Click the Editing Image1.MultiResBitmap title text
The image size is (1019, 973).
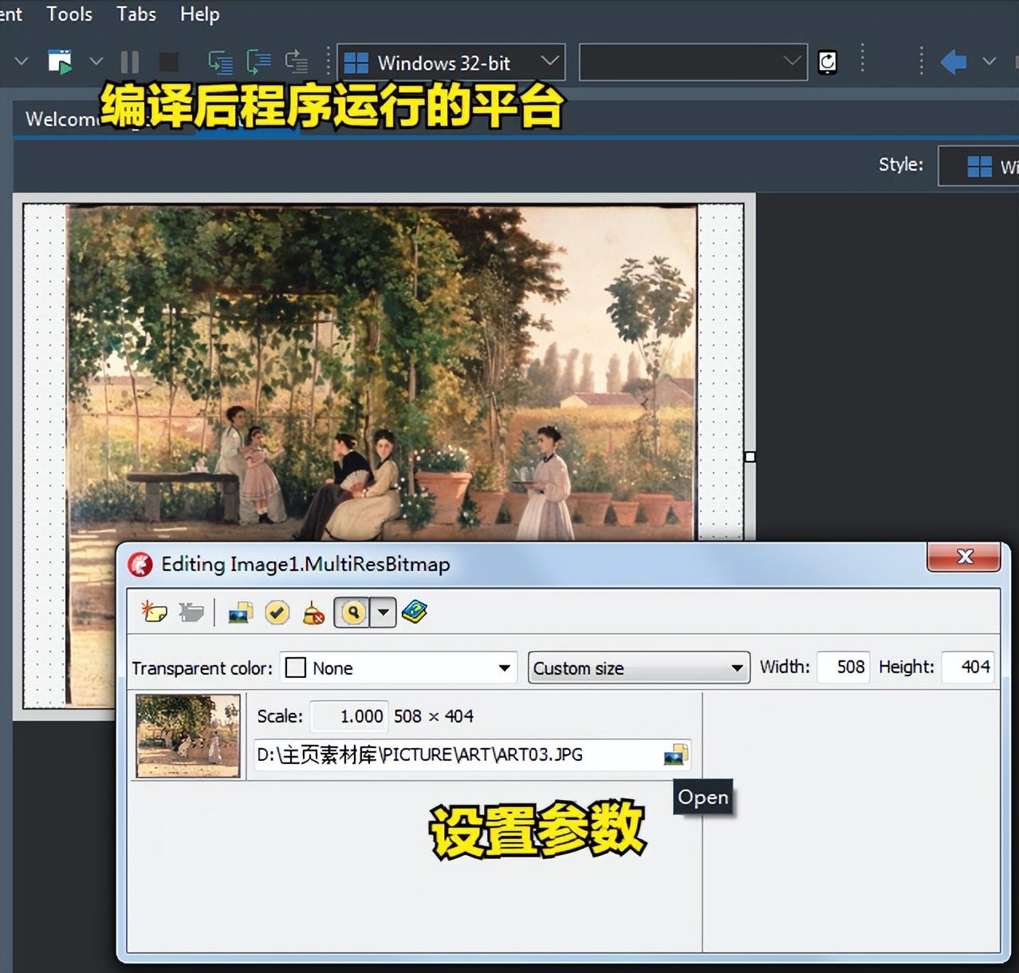point(305,565)
